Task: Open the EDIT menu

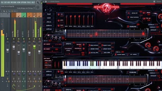Action: point(6,2)
